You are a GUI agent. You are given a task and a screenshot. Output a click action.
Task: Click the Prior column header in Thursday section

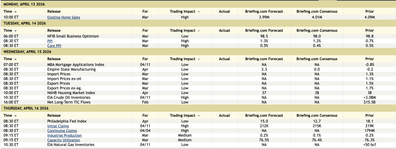click(x=369, y=116)
